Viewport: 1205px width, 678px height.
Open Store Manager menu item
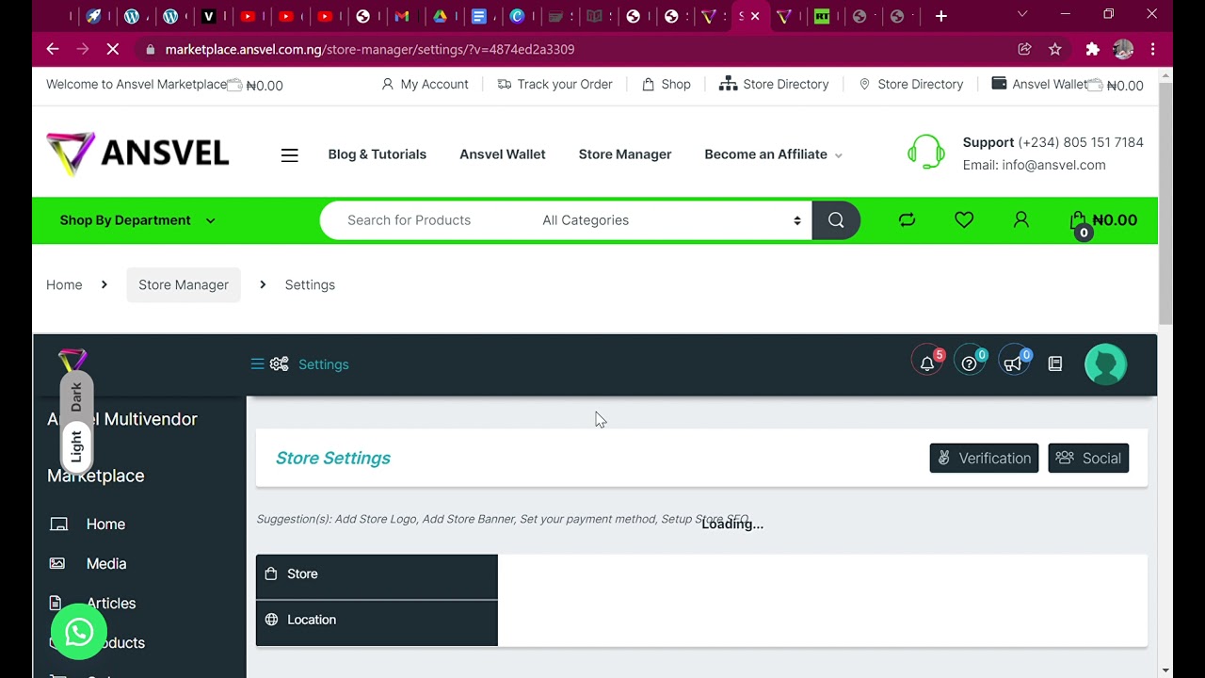pyautogui.click(x=625, y=154)
